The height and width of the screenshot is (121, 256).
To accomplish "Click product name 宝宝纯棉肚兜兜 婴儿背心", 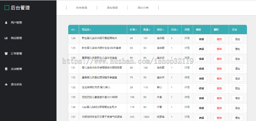I will click(x=96, y=87).
